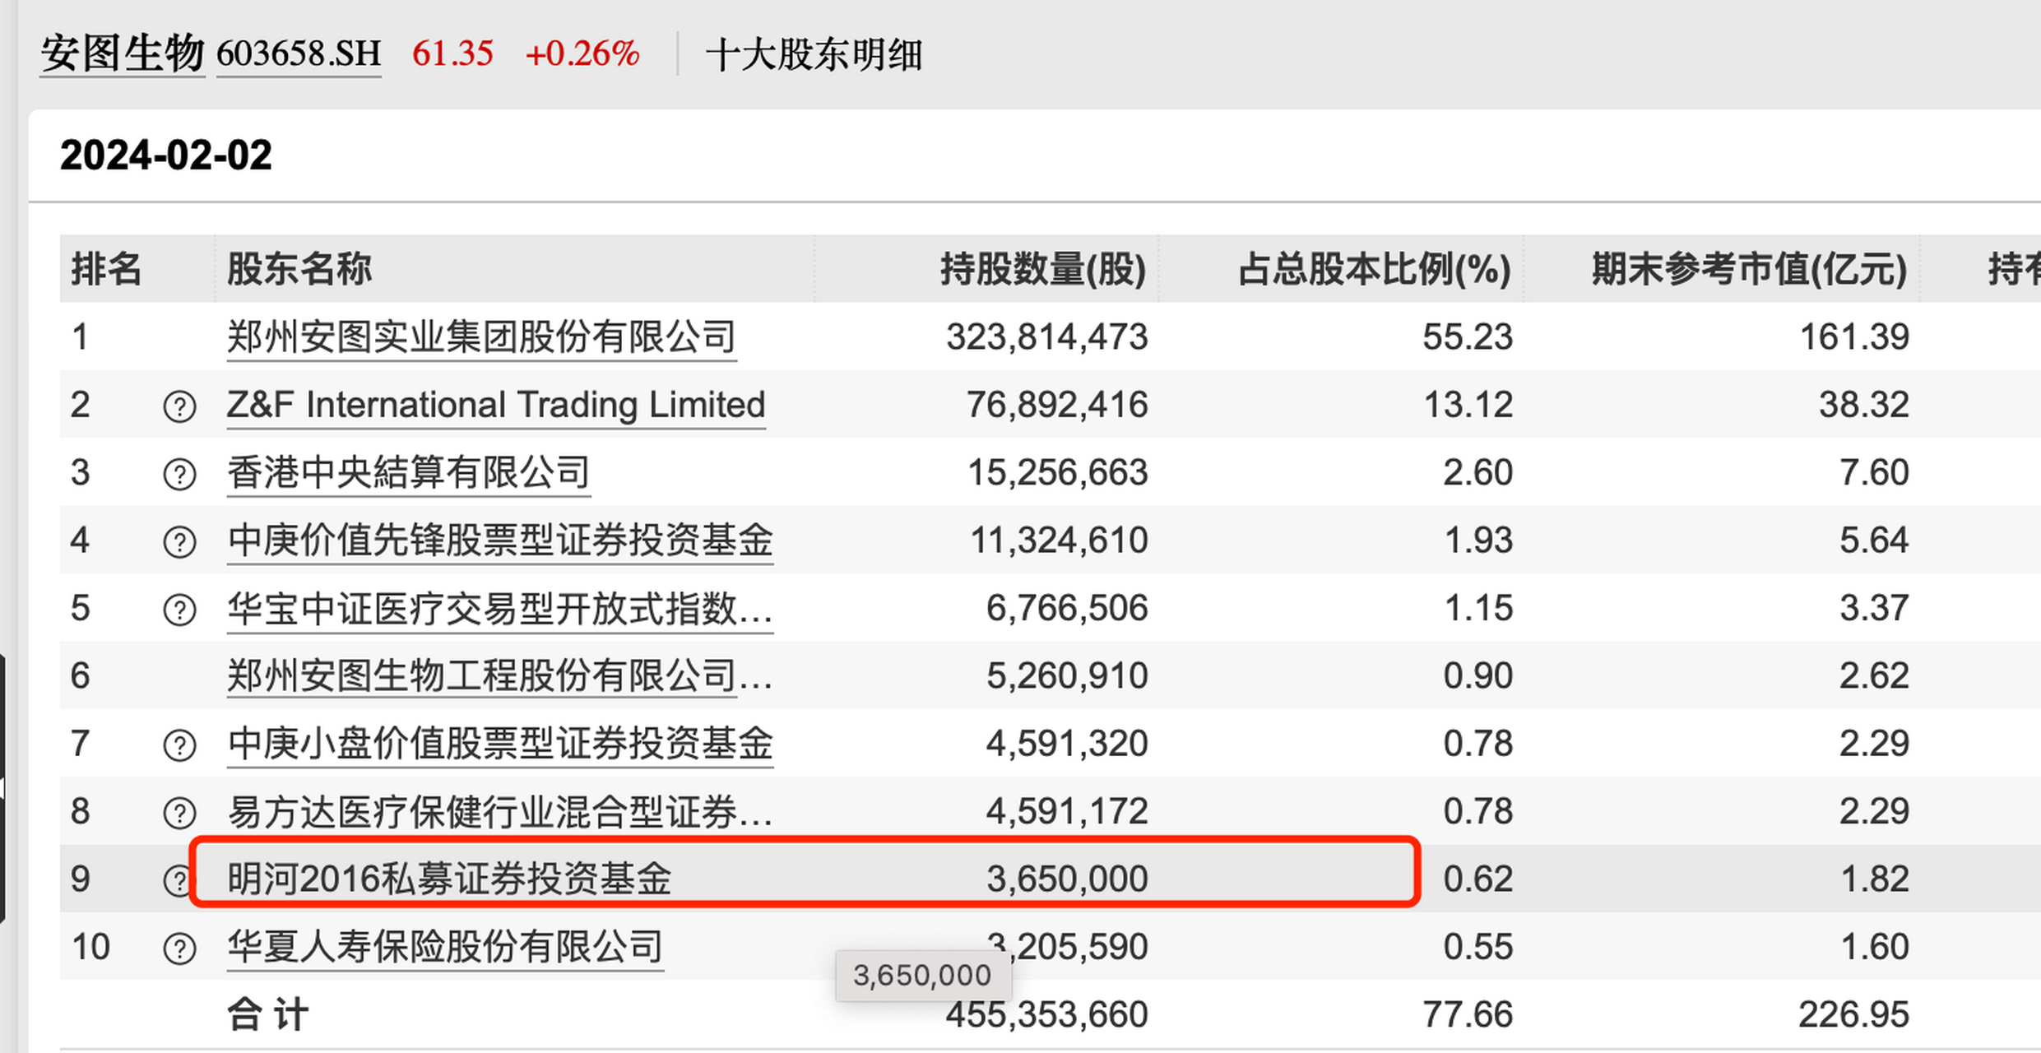2041x1053 pixels.
Task: Open 华夏人寿保险股份有限公司 link
Action: (x=445, y=947)
